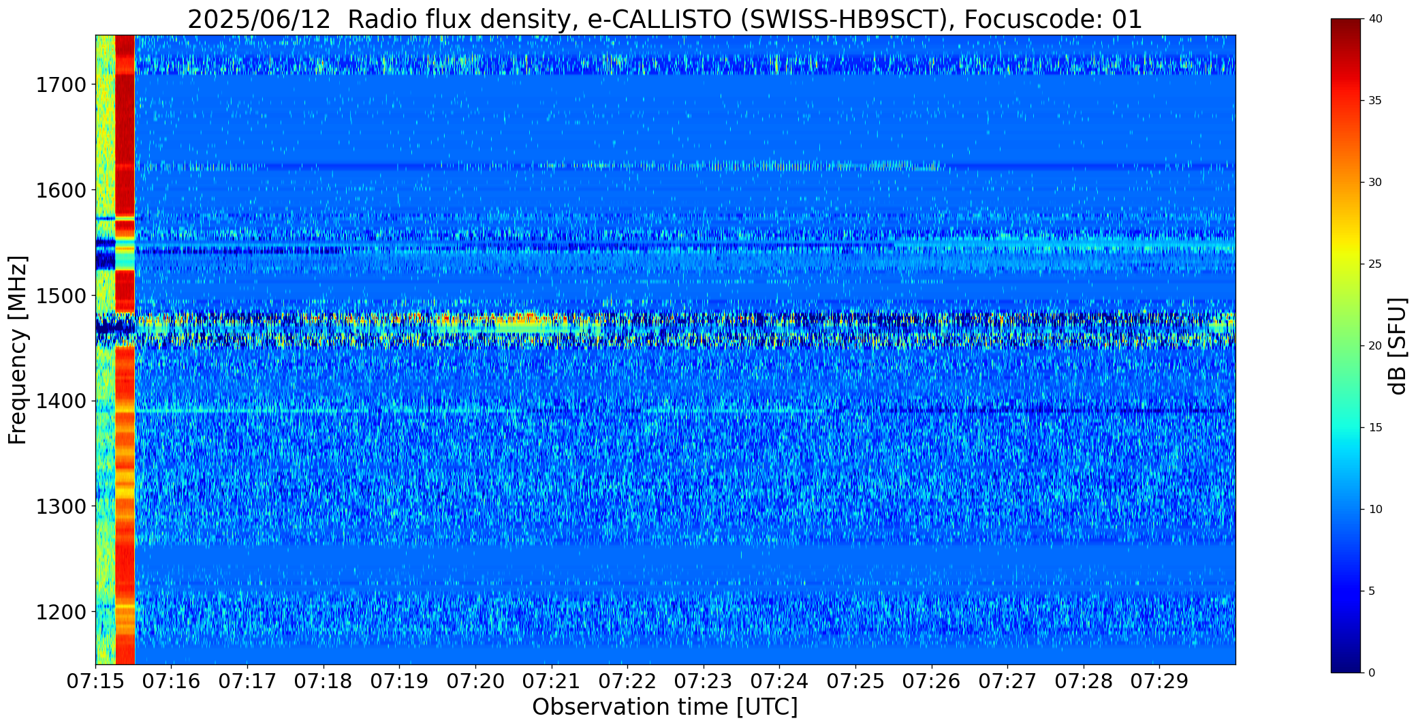Click the 07:19 time tick label
This screenshot has width=1418, height=727.
[400, 681]
